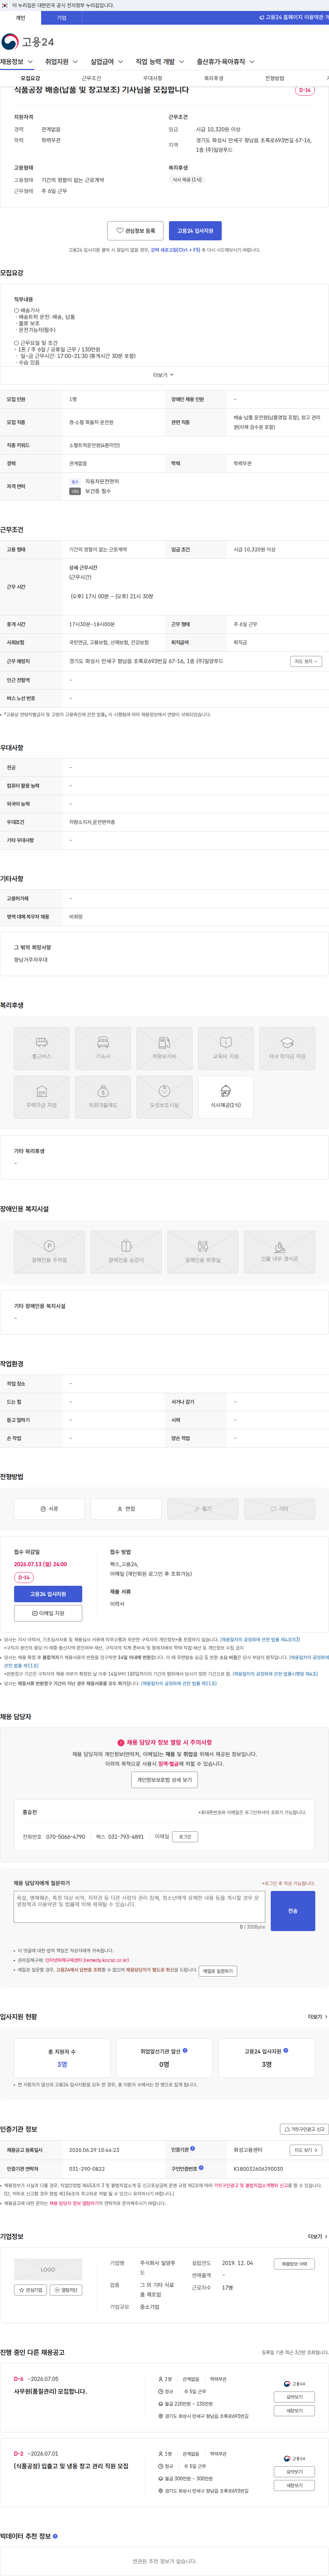Select the 자녀 학자금 지원 benefit icon

pyautogui.click(x=287, y=1048)
